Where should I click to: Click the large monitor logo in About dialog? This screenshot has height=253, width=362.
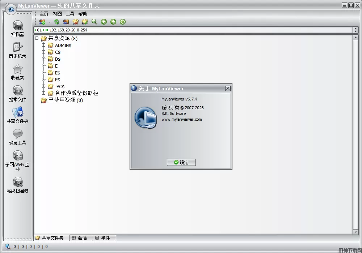(146, 117)
